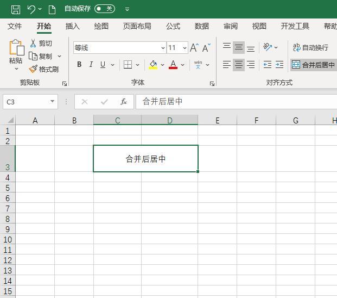Image resolution: width=337 pixels, height=298 pixels.
Task: Click the Align Right icon
Action: 251,65
